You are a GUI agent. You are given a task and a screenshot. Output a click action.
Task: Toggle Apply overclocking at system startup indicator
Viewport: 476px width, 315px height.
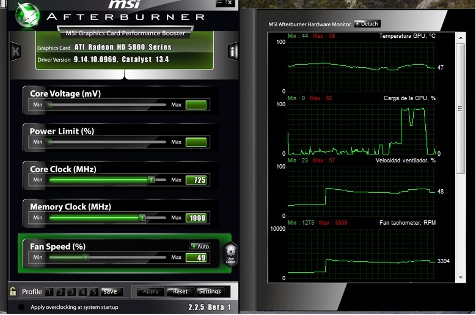click(21, 307)
